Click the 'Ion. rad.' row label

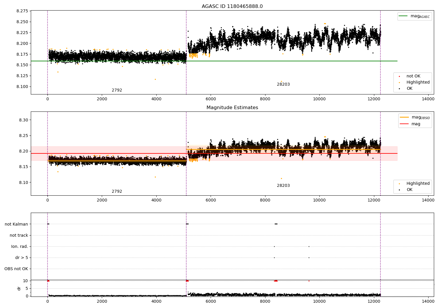click(x=20, y=246)
